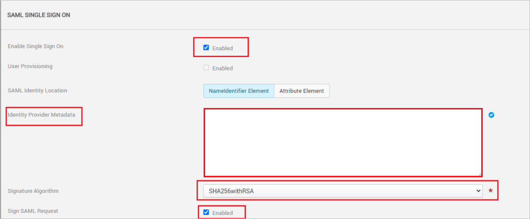
Task: Click the Signature Algorithm field label
Action: [x=33, y=191]
